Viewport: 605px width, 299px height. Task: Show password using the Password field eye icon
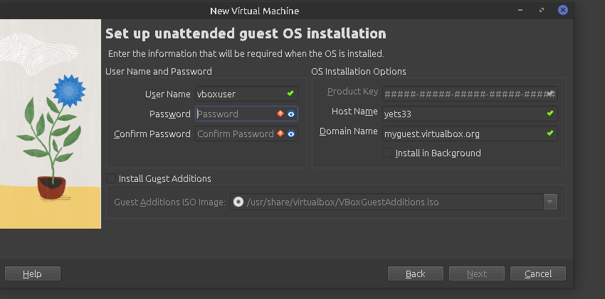[x=291, y=114]
